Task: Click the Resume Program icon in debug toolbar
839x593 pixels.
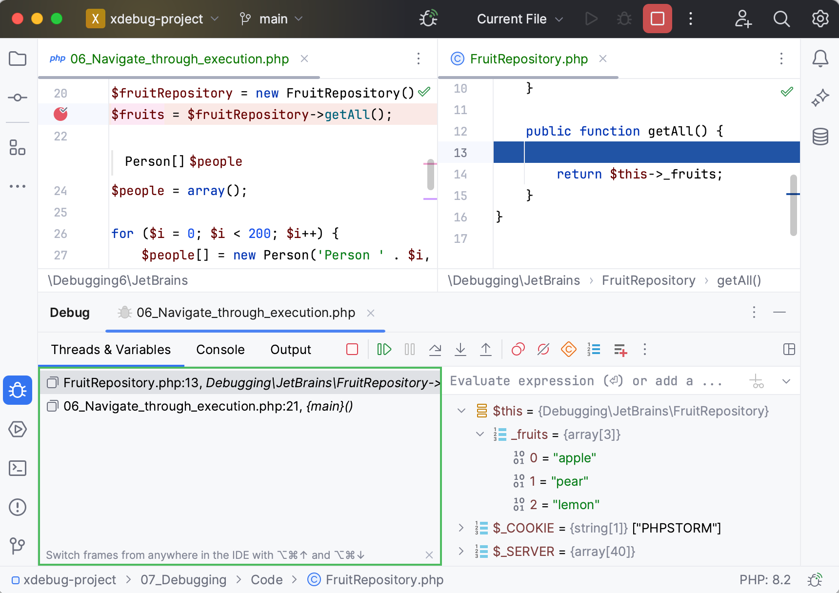Action: tap(384, 349)
